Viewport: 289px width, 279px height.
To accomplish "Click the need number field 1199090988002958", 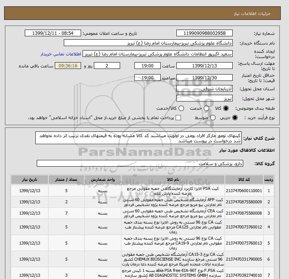I will pyautogui.click(x=205, y=33).
